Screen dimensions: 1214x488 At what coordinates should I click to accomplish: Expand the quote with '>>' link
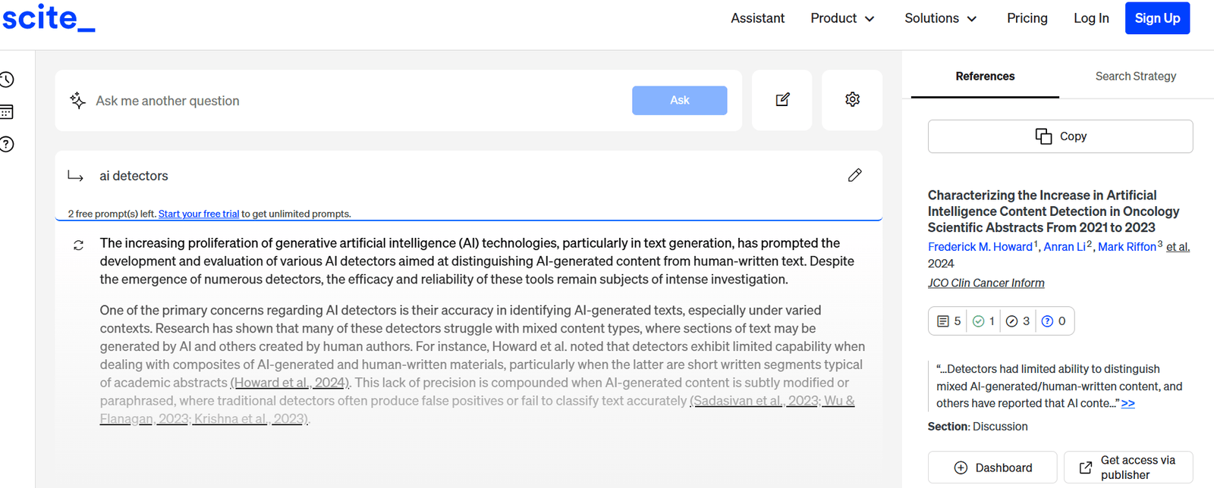click(1128, 404)
